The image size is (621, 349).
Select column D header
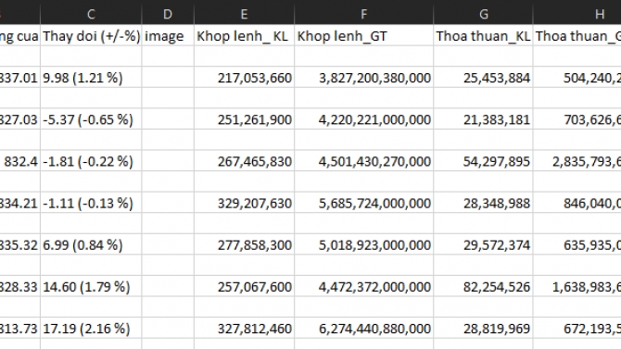point(168,14)
